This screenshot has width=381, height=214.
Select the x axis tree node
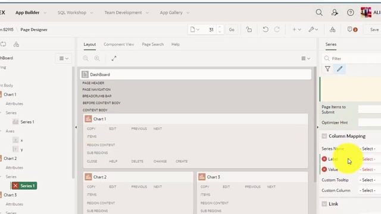pyautogui.click(x=21, y=140)
